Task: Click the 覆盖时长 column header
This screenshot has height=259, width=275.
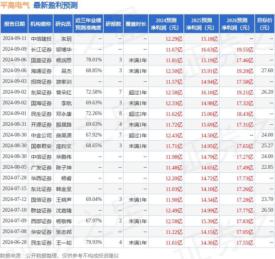Action: pos(136,24)
